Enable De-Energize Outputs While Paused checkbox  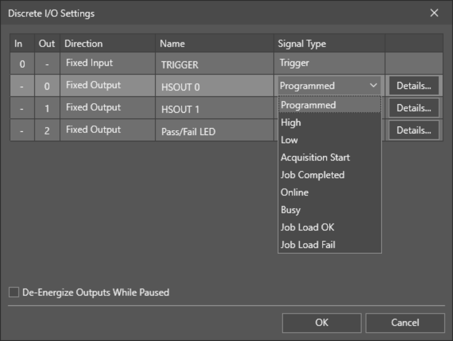tap(14, 292)
